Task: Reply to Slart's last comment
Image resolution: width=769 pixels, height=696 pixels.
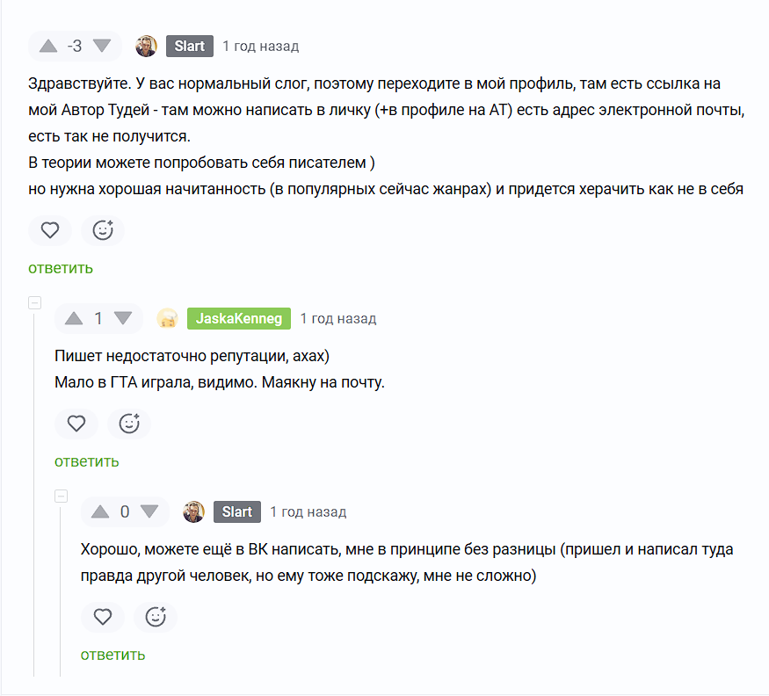Action: [113, 655]
